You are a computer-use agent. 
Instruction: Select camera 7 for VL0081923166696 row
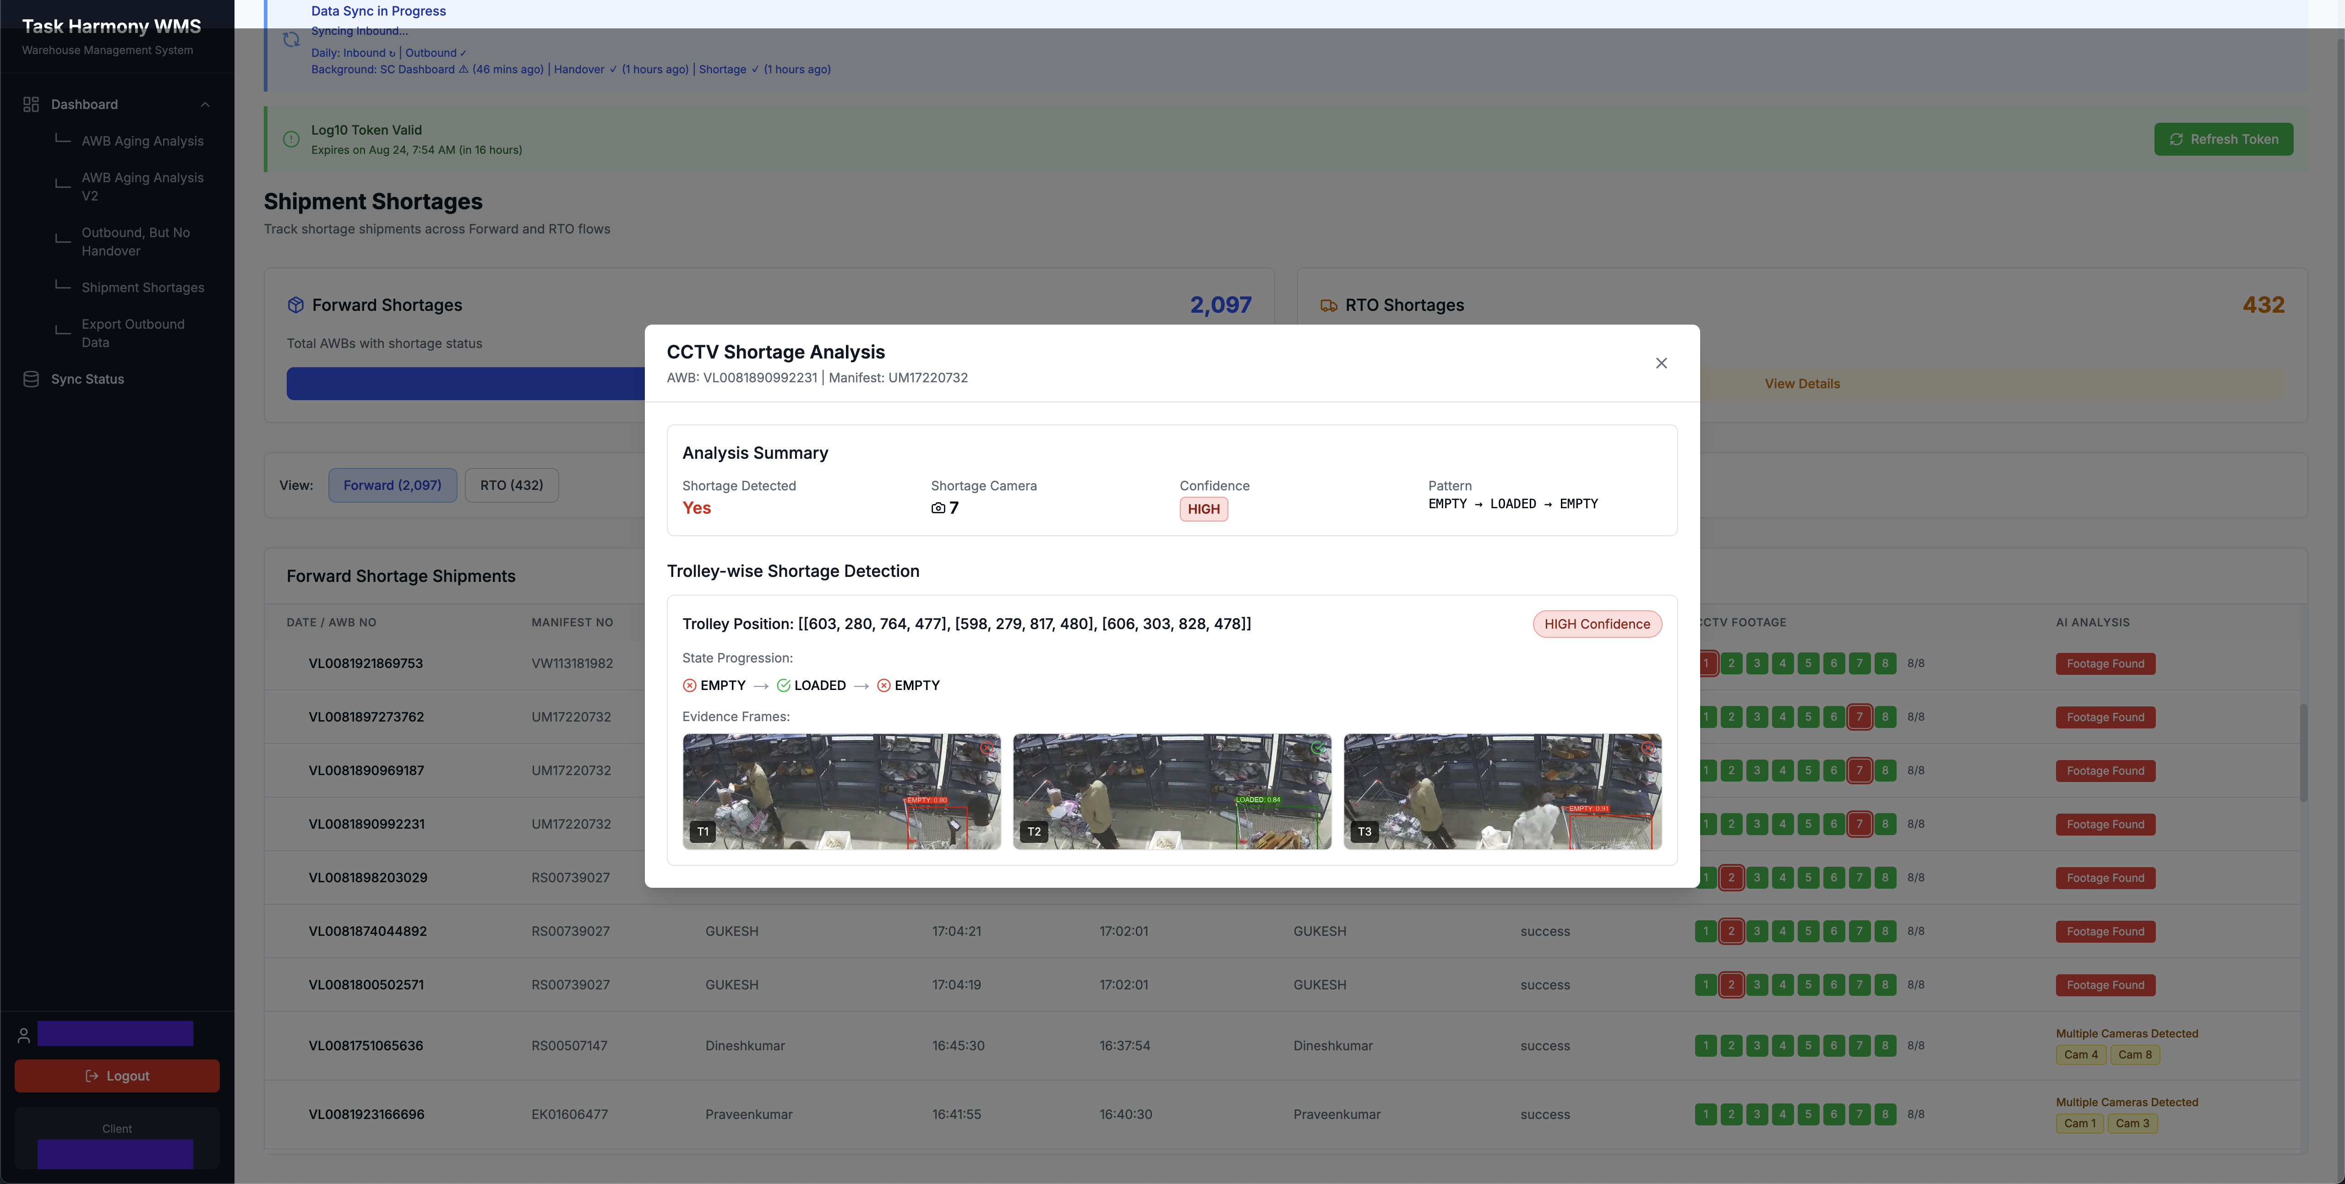1859,1114
